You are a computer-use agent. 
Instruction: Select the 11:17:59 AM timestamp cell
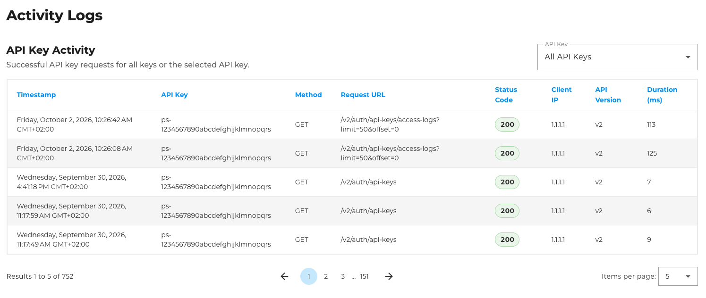[x=71, y=211]
